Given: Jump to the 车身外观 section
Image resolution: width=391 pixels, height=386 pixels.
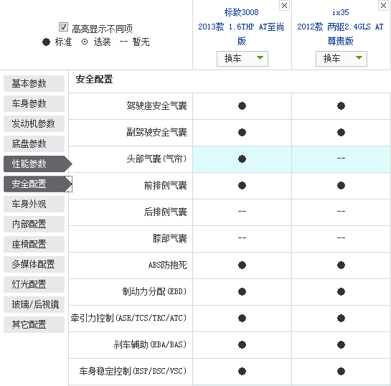Looking at the screenshot, I should coord(34,204).
